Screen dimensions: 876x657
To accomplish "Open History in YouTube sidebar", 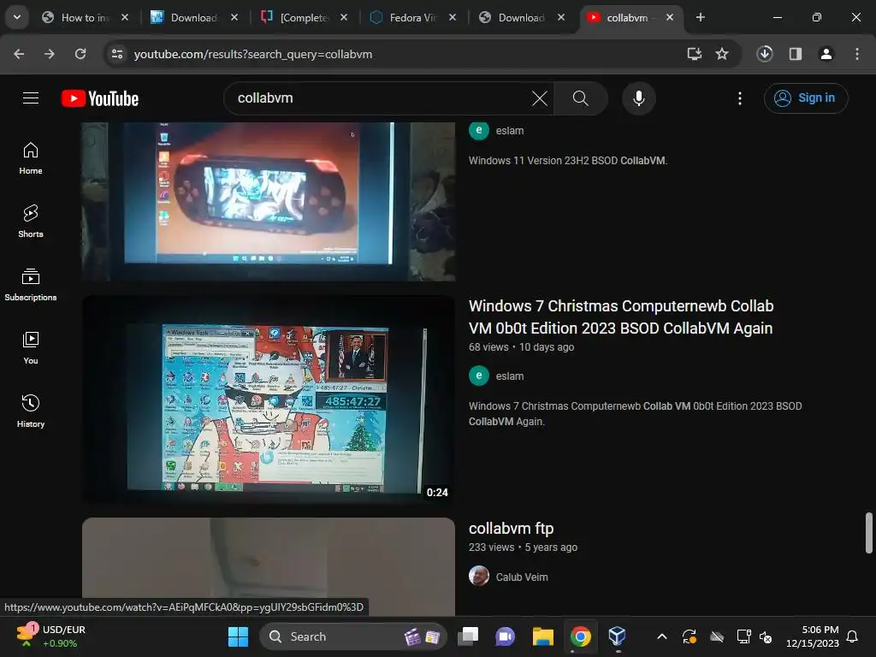I will click(x=31, y=411).
